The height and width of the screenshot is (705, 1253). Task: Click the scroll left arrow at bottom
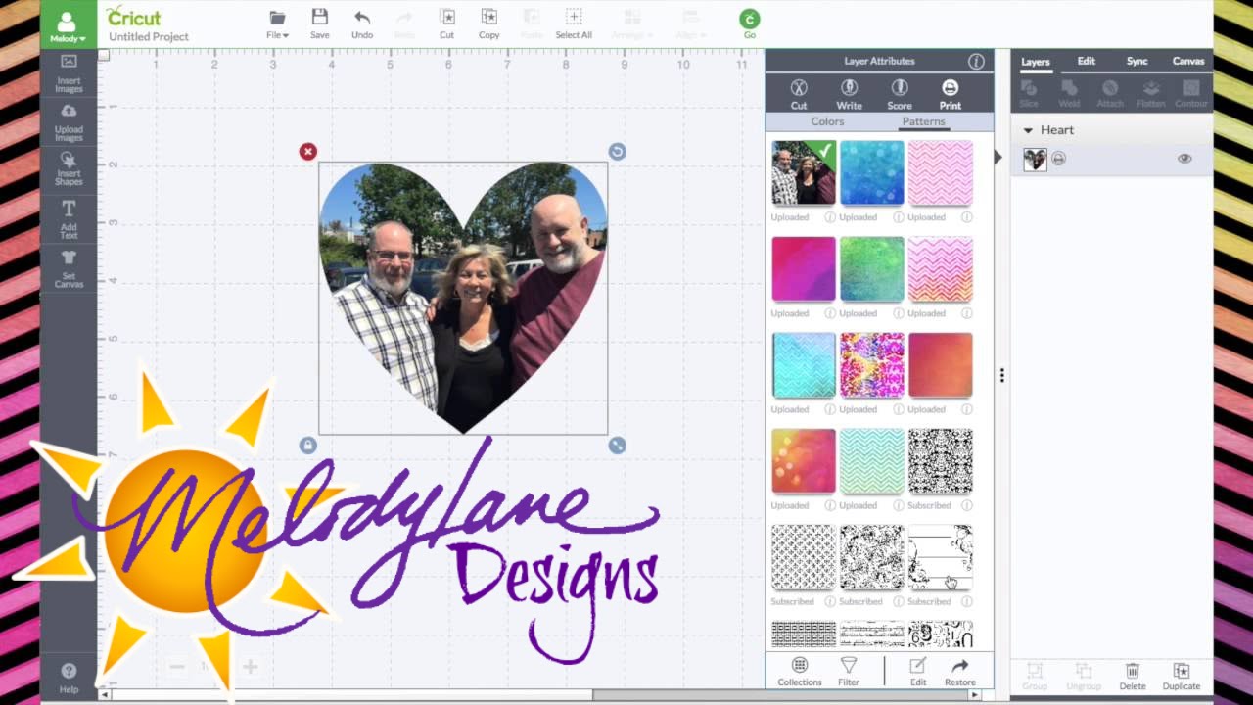coord(105,695)
